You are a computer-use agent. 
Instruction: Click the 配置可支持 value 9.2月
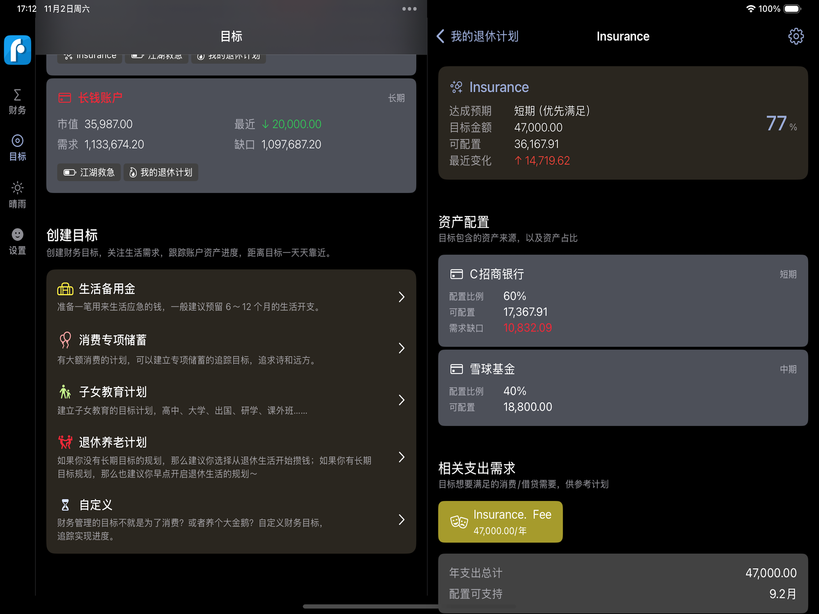pos(783,594)
